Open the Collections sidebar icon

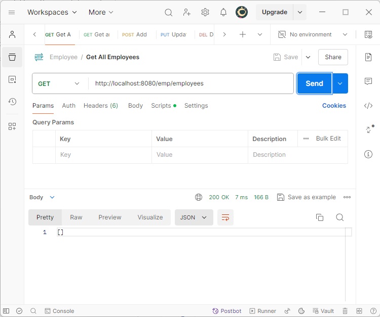[x=12, y=57]
